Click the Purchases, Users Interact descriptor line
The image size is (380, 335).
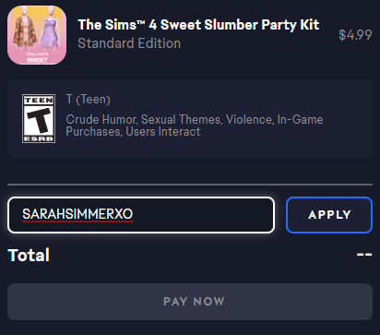pyautogui.click(x=133, y=132)
